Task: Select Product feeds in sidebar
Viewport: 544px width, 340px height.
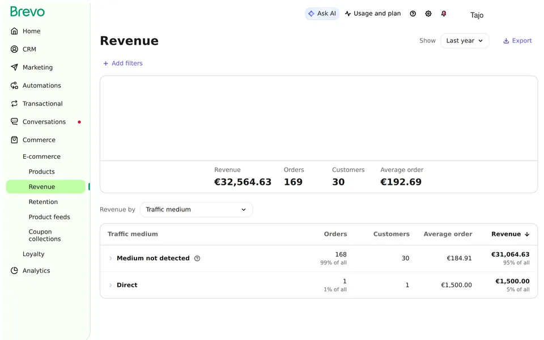Action: click(49, 217)
